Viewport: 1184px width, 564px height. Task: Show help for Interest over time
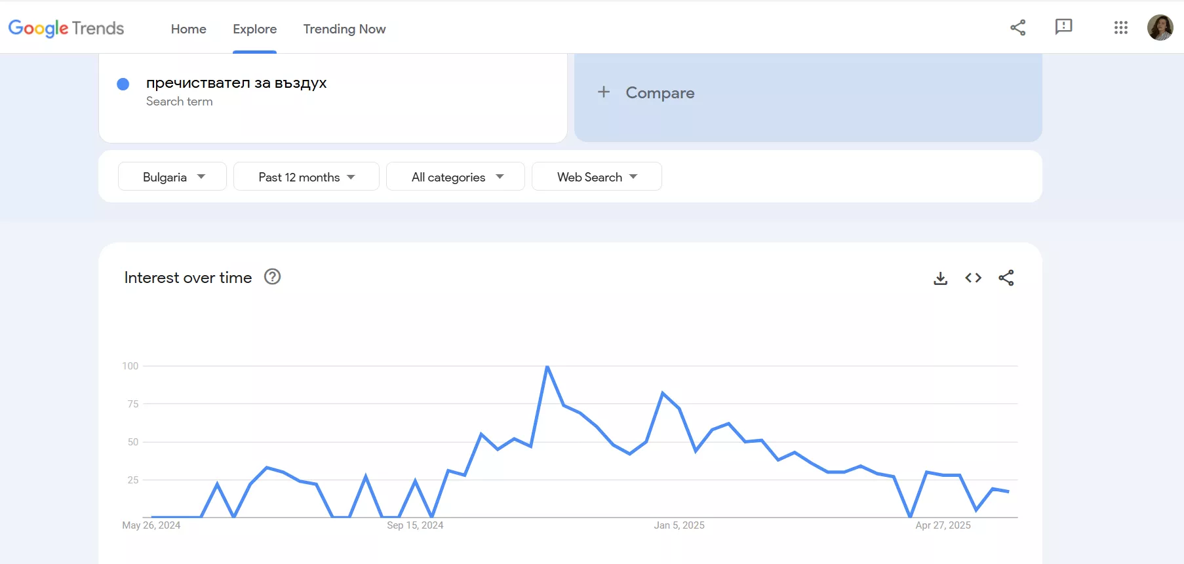coord(272,277)
